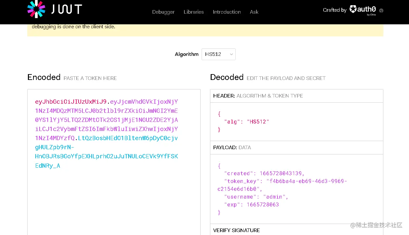Image resolution: width=409 pixels, height=235 pixels.
Task: Click the colorful JWT starburst logo icon
Action: (x=36, y=9)
